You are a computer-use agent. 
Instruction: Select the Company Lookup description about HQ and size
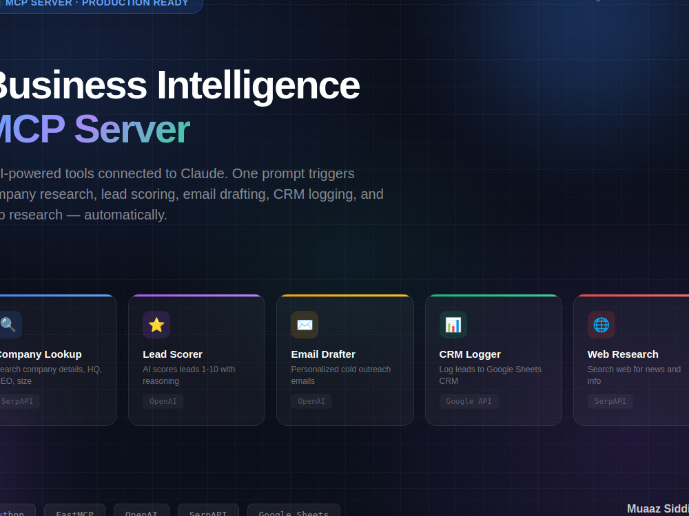coord(50,375)
